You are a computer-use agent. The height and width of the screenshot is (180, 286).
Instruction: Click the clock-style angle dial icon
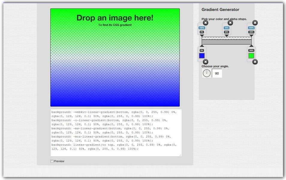tap(207, 73)
